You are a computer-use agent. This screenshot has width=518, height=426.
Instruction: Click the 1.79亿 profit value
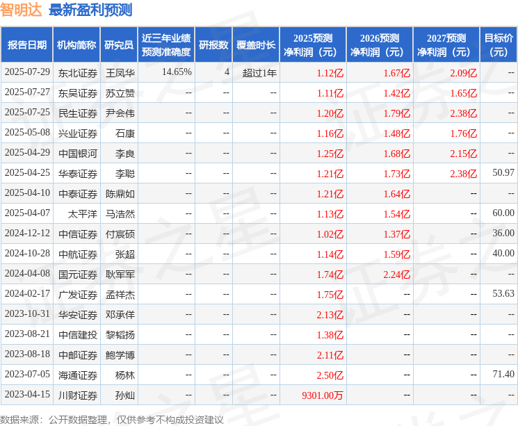coord(397,113)
